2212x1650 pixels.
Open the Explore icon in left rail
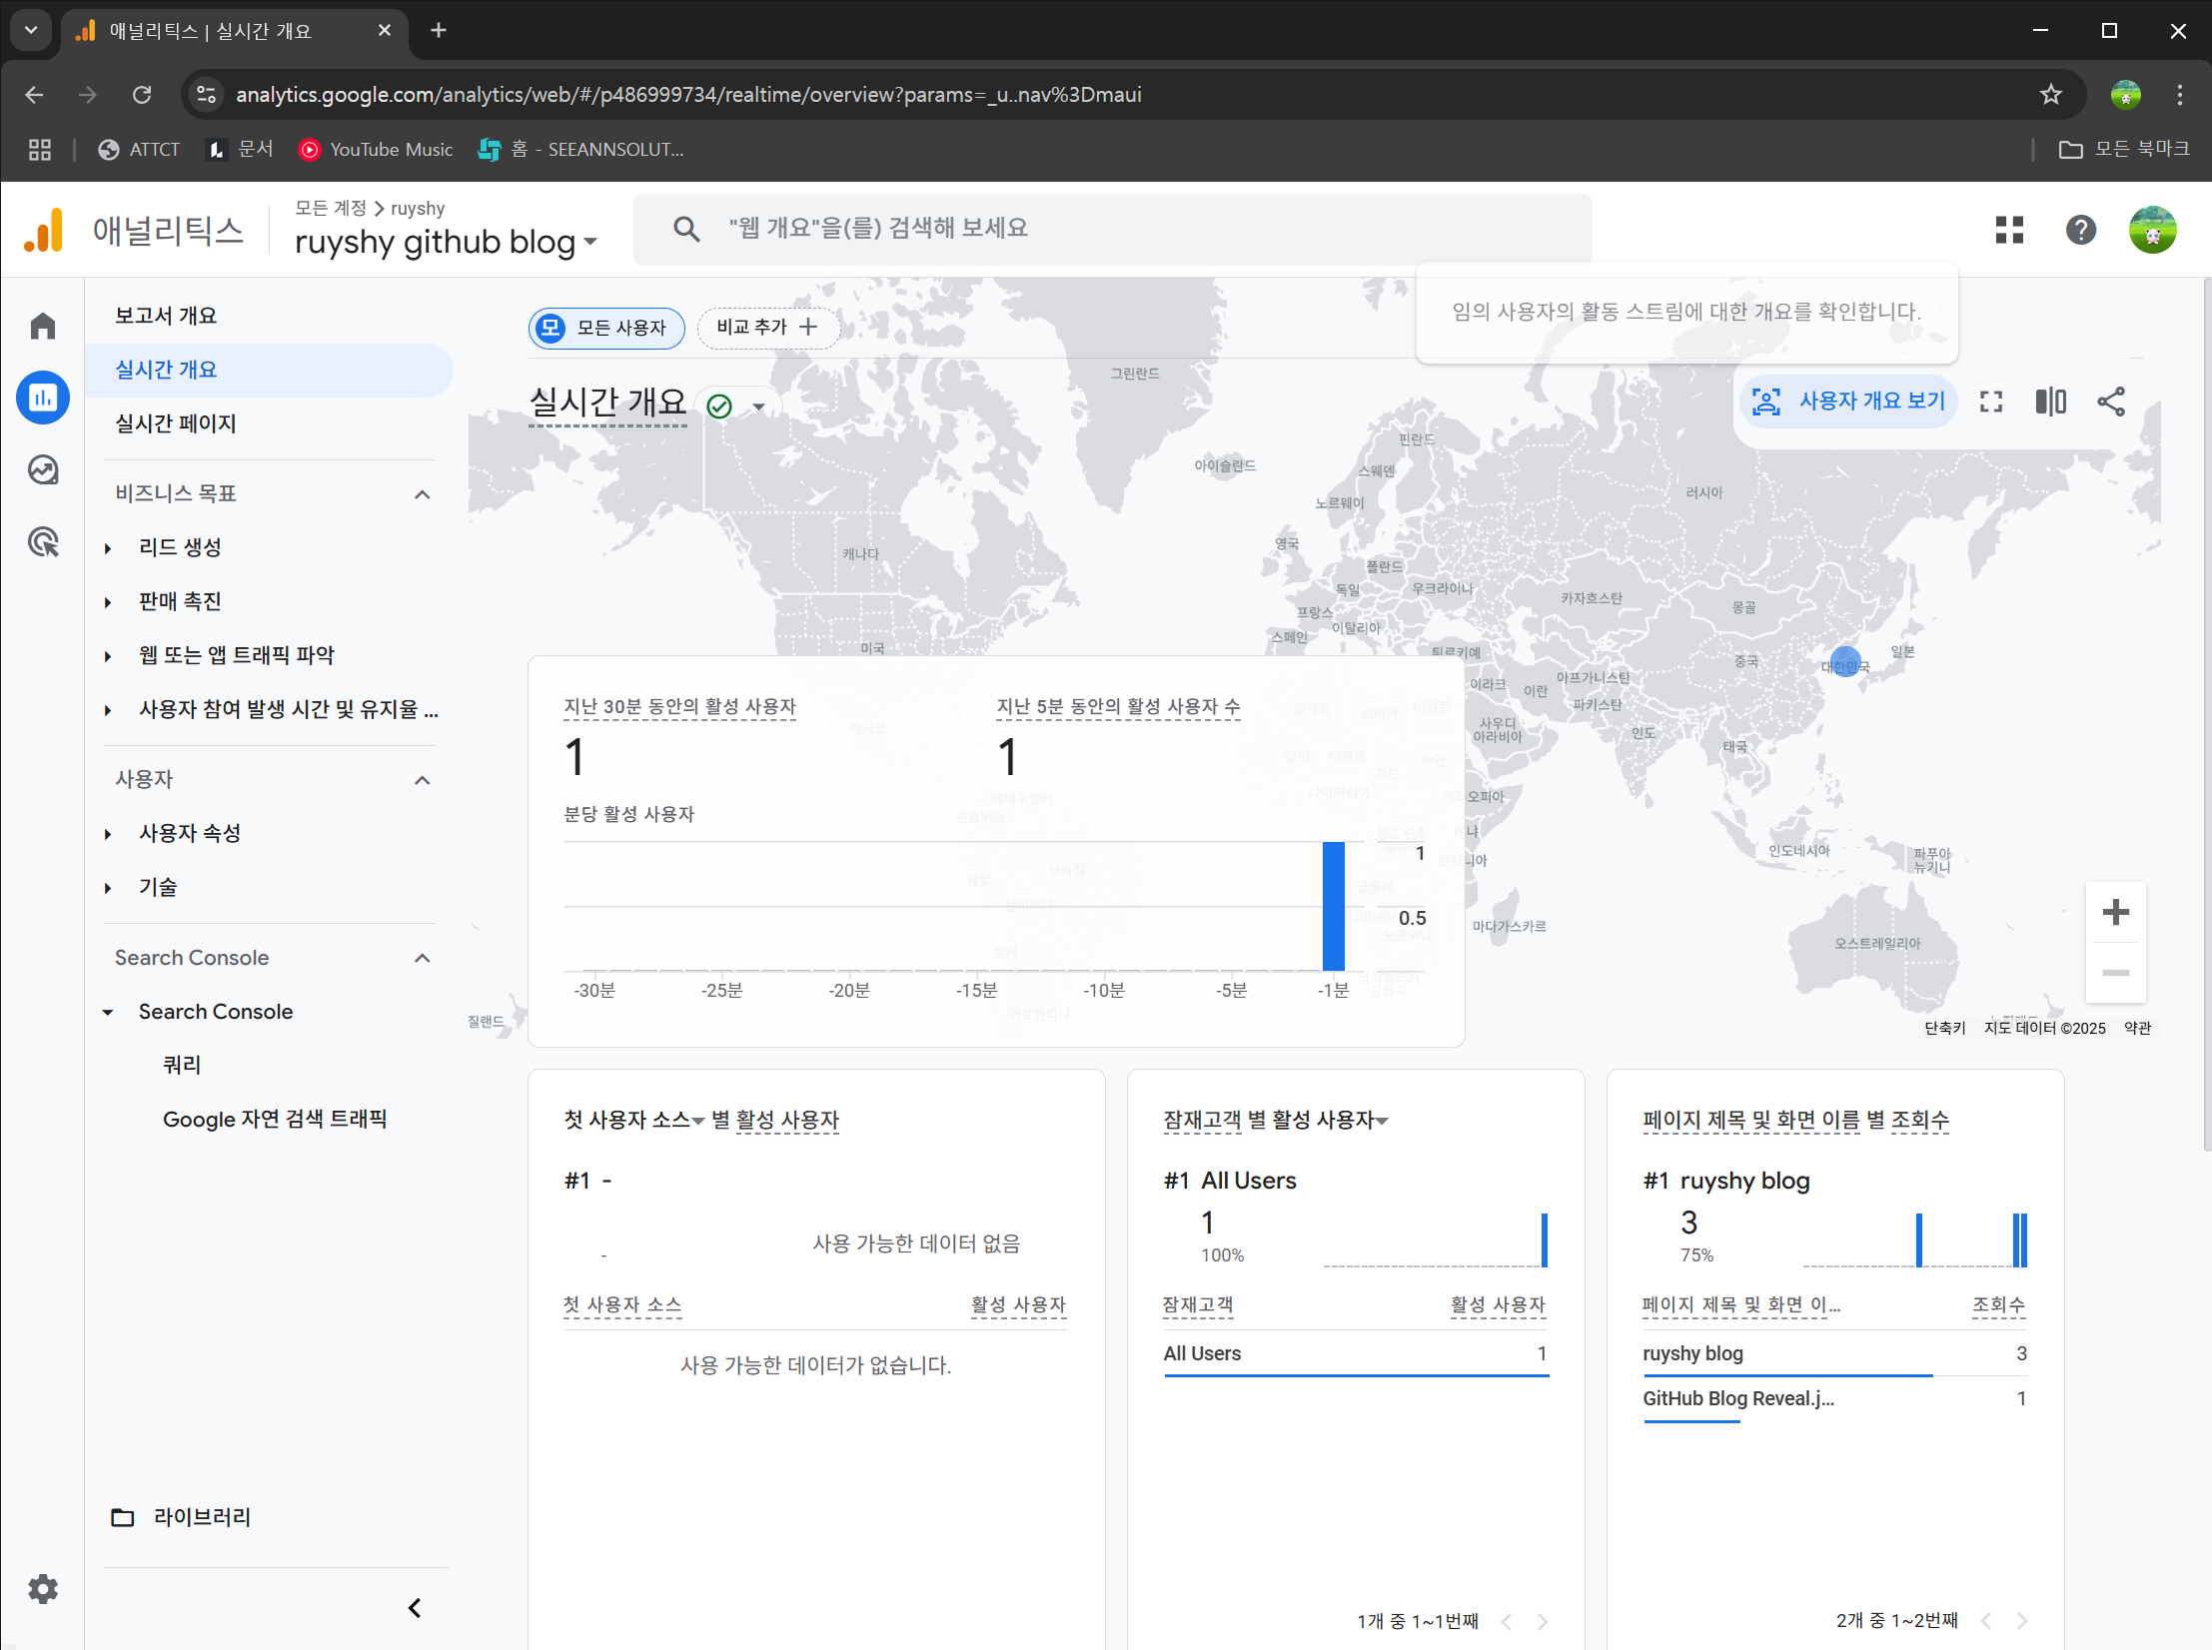[42, 469]
